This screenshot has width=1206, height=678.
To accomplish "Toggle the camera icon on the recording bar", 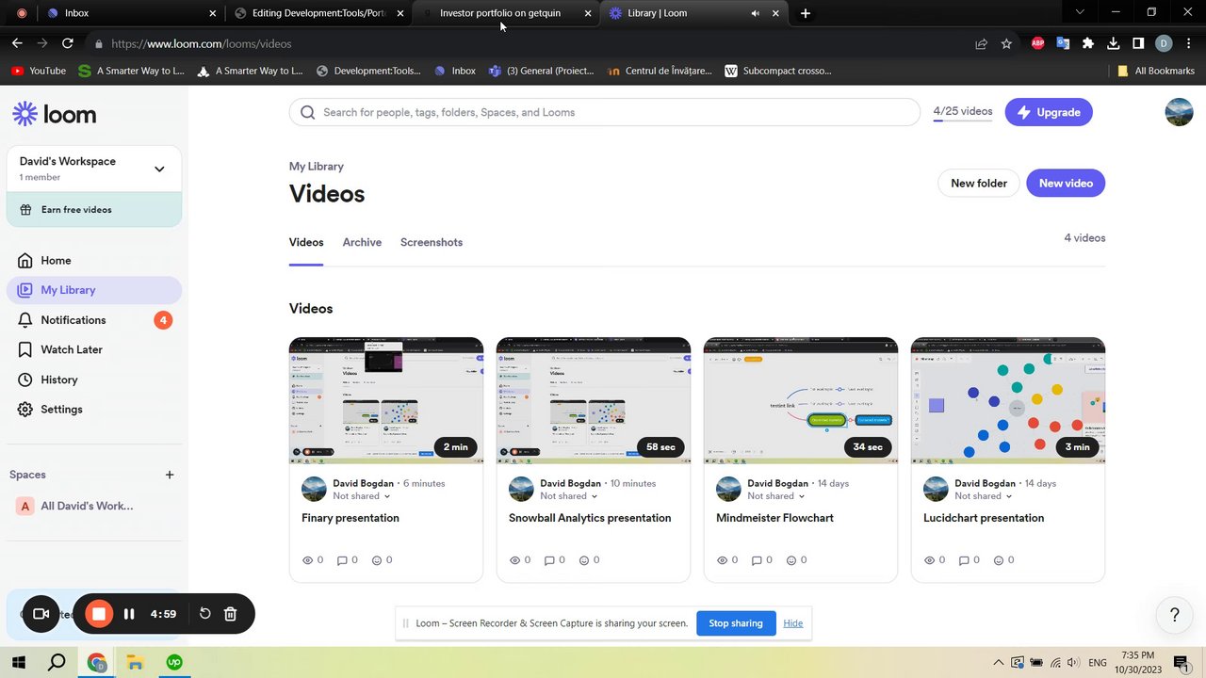I will point(41,614).
